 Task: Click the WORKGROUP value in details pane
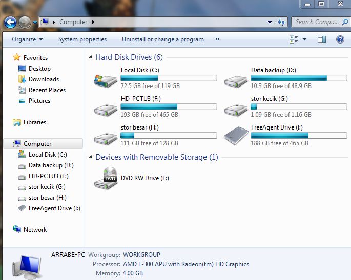tap(141, 255)
